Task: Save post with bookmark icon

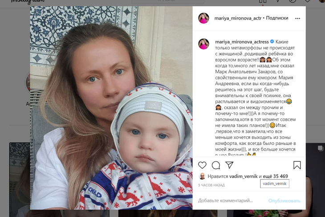Action: [x=297, y=165]
